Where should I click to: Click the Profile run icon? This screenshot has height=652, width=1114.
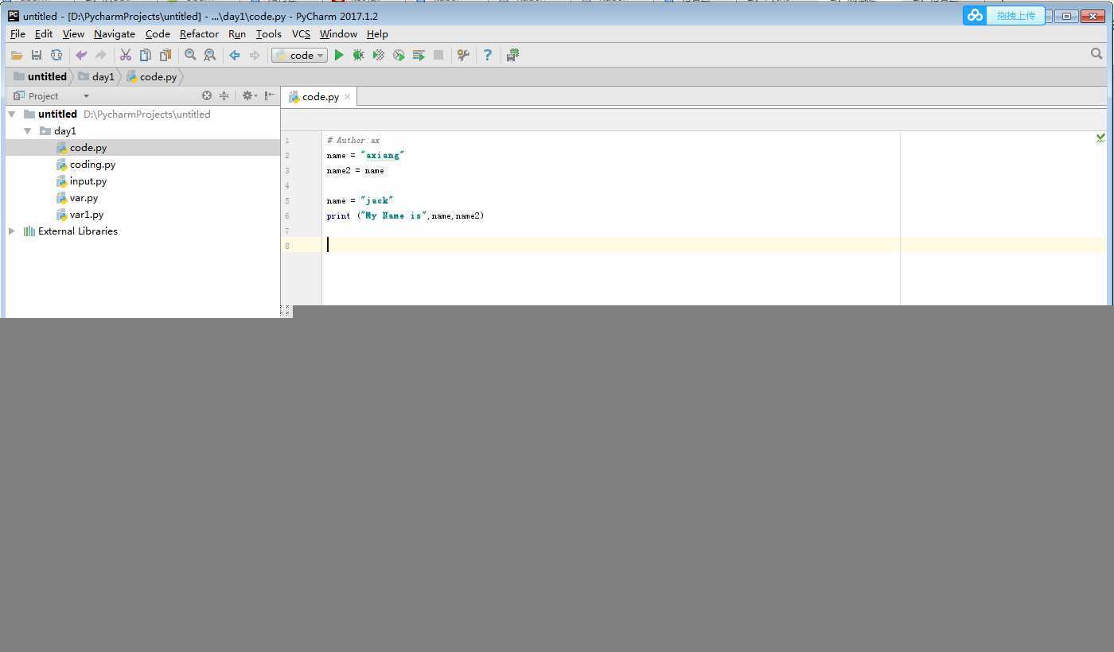pos(399,55)
